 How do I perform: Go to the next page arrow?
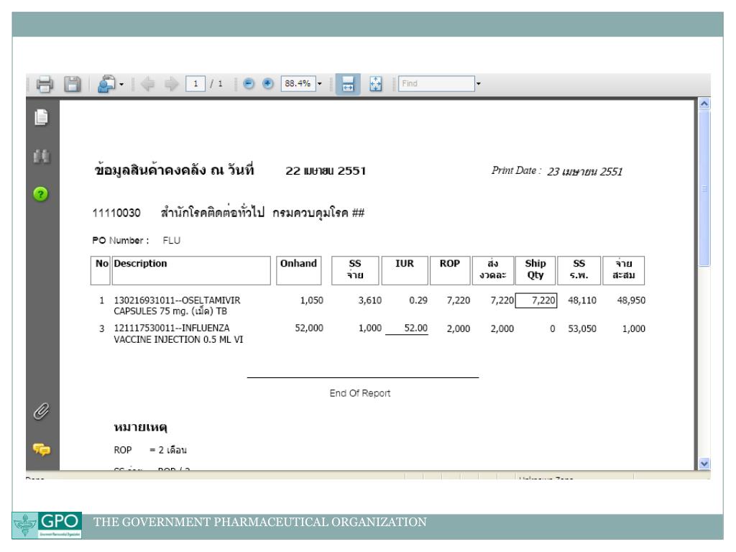click(172, 84)
